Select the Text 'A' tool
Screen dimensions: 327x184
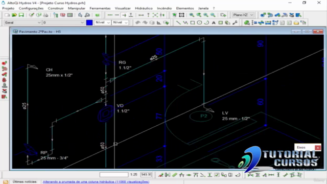pyautogui.click(x=214, y=22)
